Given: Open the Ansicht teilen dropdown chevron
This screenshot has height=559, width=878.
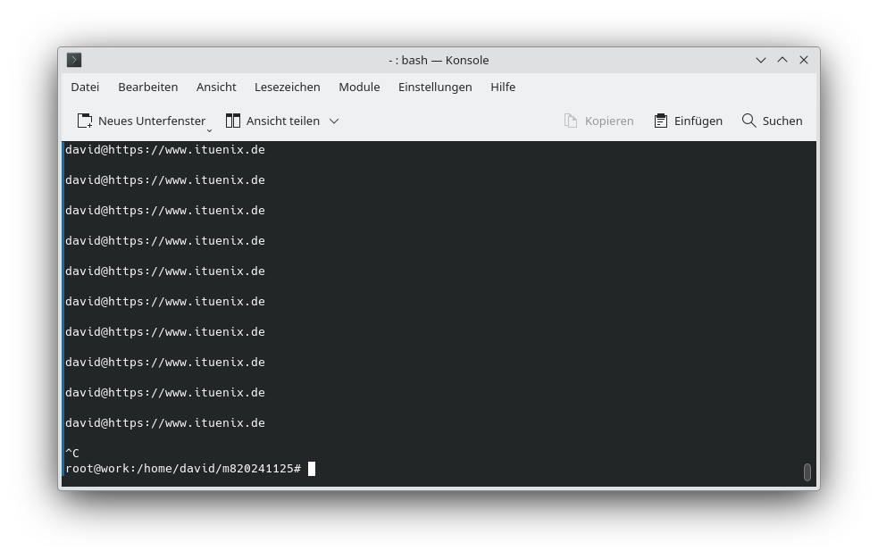Looking at the screenshot, I should tap(334, 121).
